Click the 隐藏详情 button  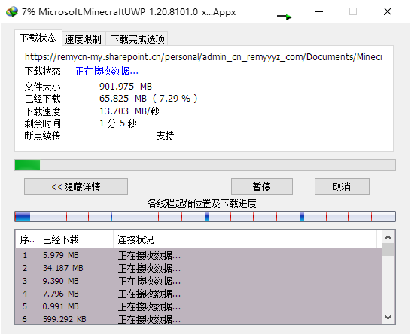point(76,187)
